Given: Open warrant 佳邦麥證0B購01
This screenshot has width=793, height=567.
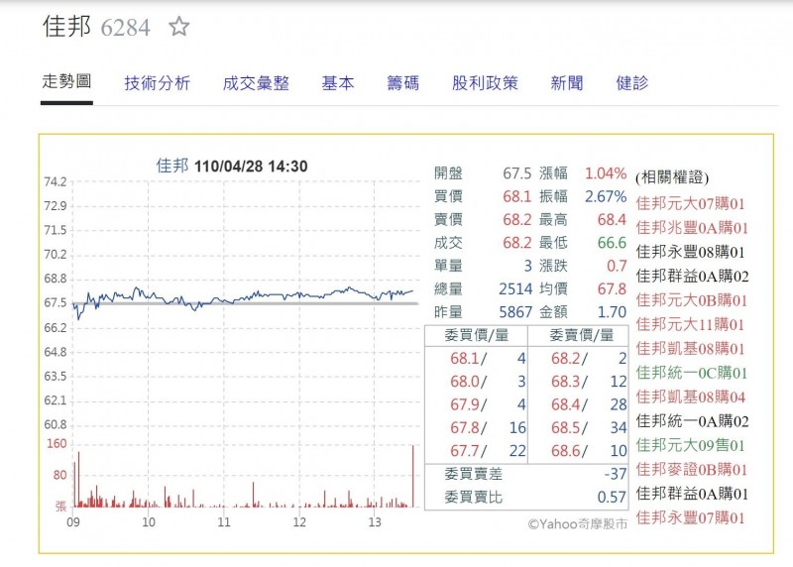Looking at the screenshot, I should pos(691,470).
